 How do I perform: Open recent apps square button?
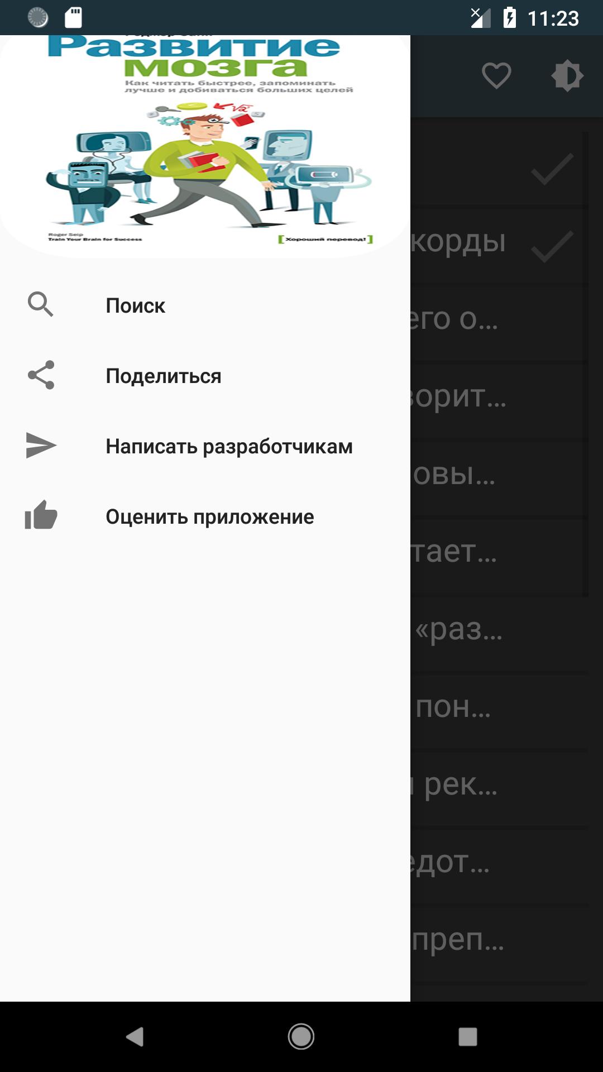point(468,1037)
